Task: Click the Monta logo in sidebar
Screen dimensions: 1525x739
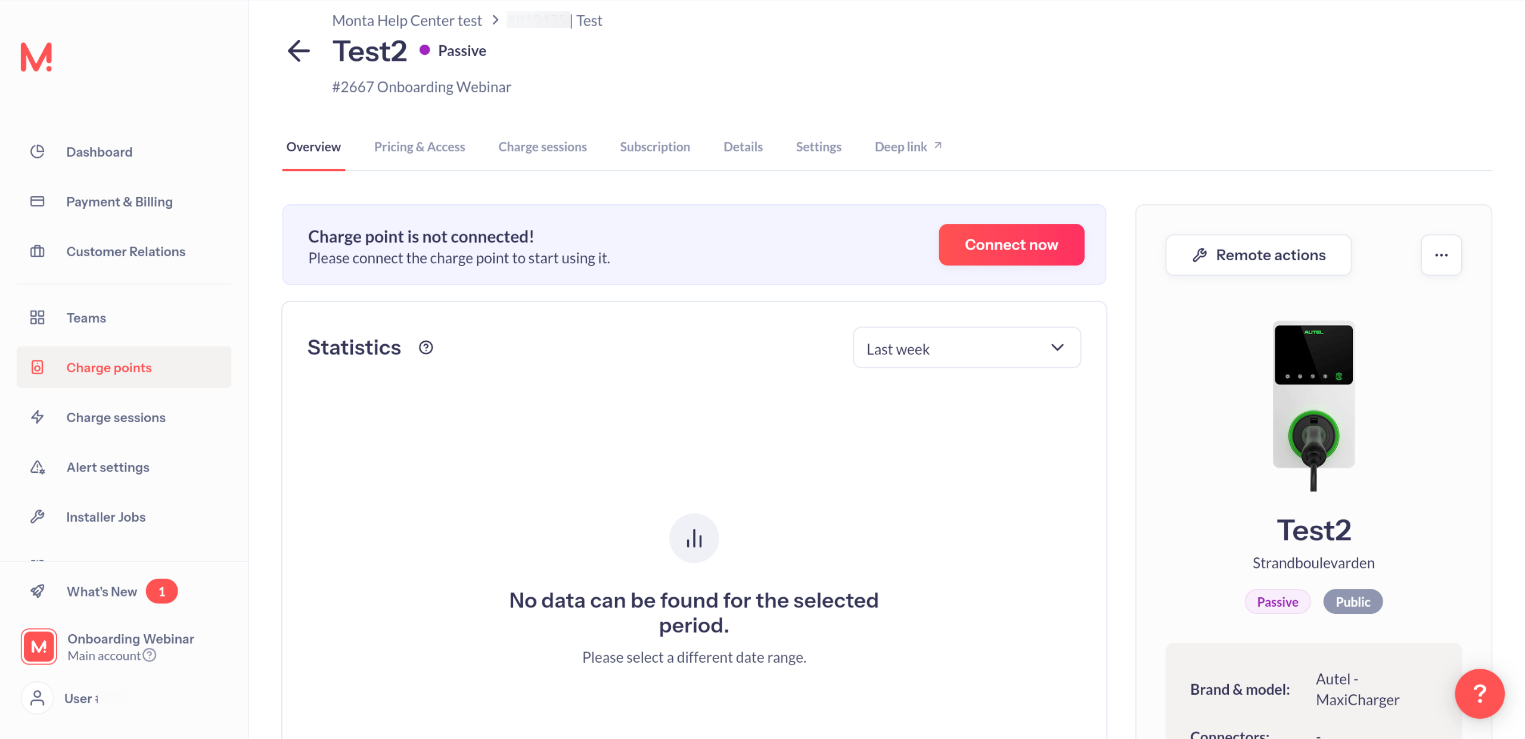Action: [36, 57]
